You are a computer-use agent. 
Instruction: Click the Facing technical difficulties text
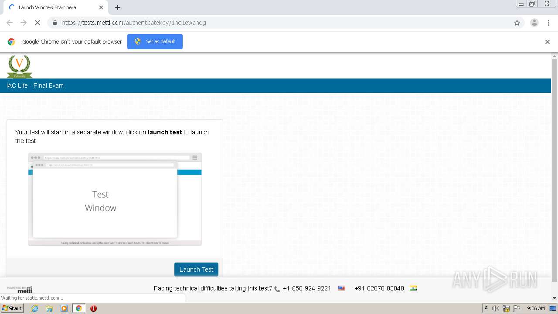pos(213,288)
